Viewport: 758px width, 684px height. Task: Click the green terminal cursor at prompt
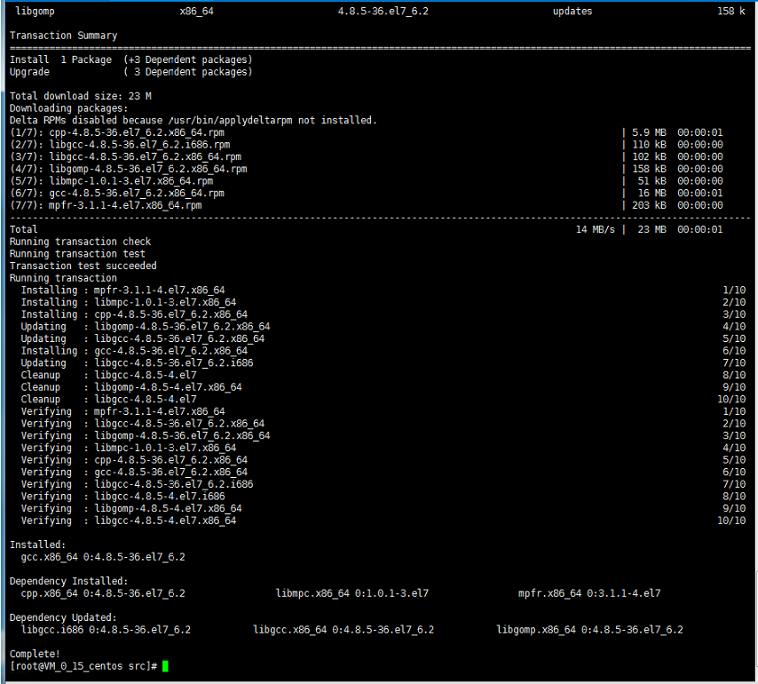pyautogui.click(x=165, y=666)
